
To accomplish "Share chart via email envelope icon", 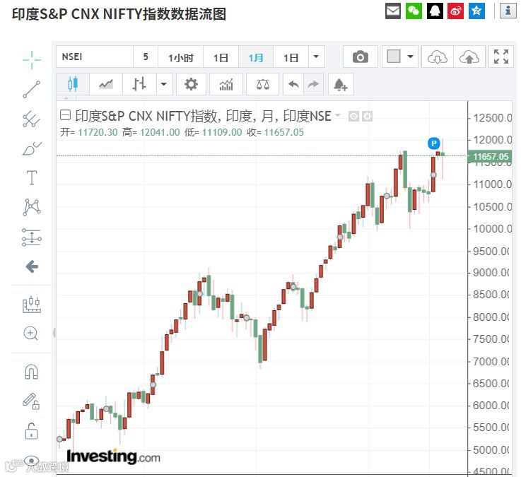I will 393,11.
